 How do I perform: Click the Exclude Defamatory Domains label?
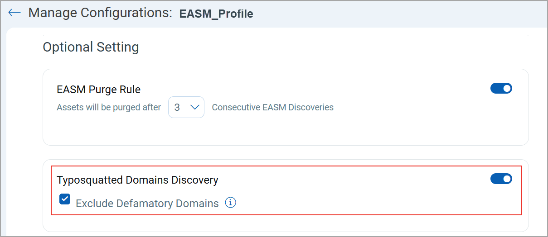pyautogui.click(x=147, y=204)
